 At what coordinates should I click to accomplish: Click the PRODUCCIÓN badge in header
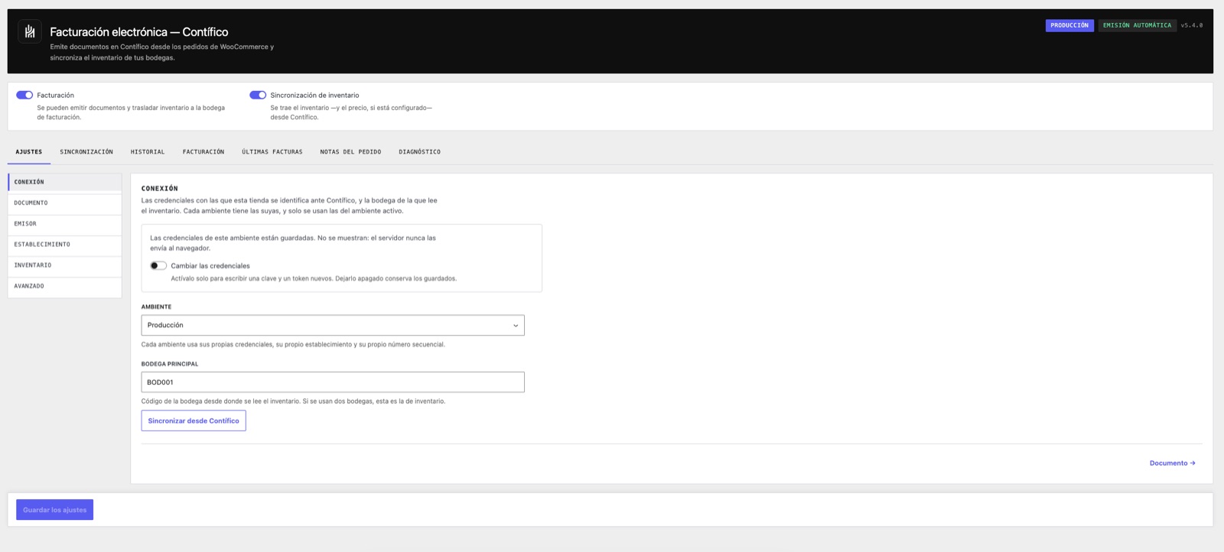point(1069,25)
